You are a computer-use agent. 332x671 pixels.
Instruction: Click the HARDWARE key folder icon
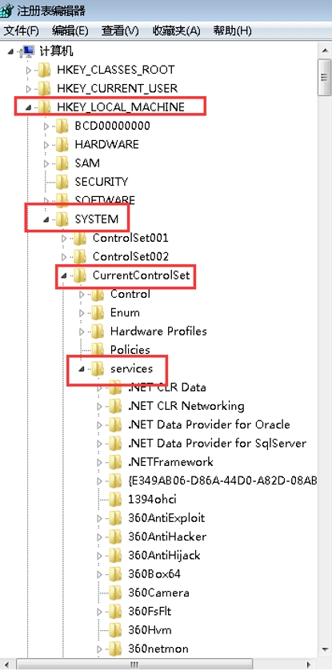(62, 144)
